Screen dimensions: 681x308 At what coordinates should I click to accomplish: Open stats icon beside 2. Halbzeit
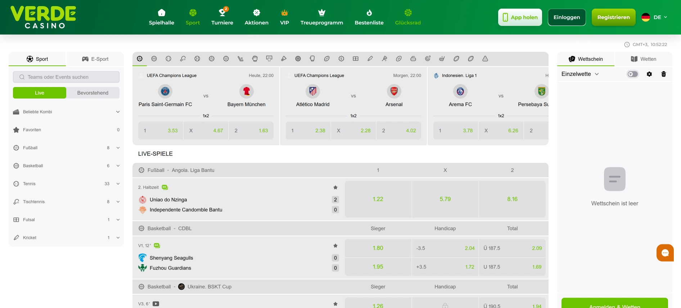coord(165,187)
